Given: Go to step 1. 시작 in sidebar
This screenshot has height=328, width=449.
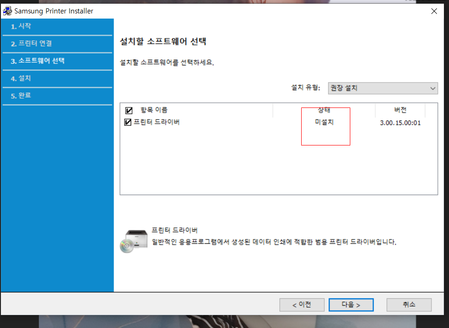Looking at the screenshot, I should click(21, 26).
